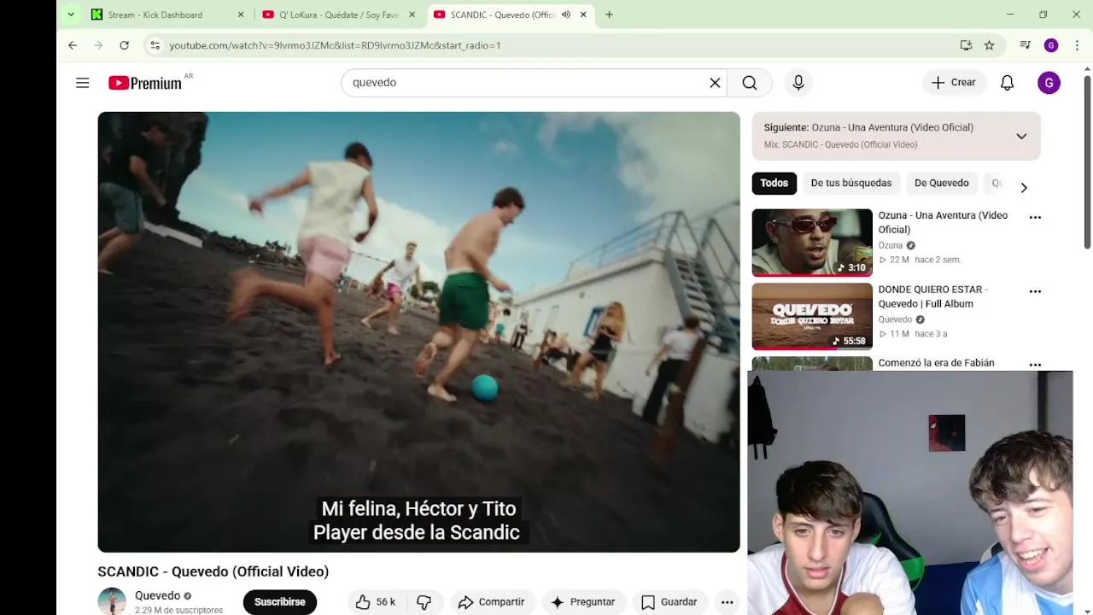Switch to Q' LoKura Quédate tab
The image size is (1093, 615).
coord(339,15)
